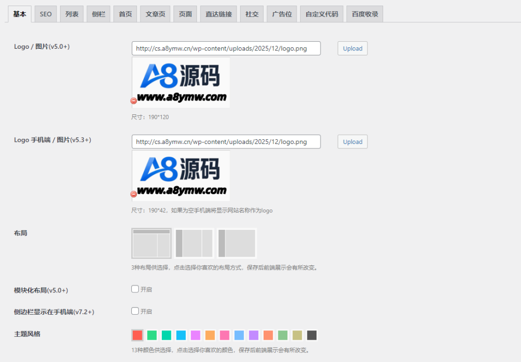Select the third narrow-sidebar layout option
Screen dimensions: 521x362
coord(236,243)
